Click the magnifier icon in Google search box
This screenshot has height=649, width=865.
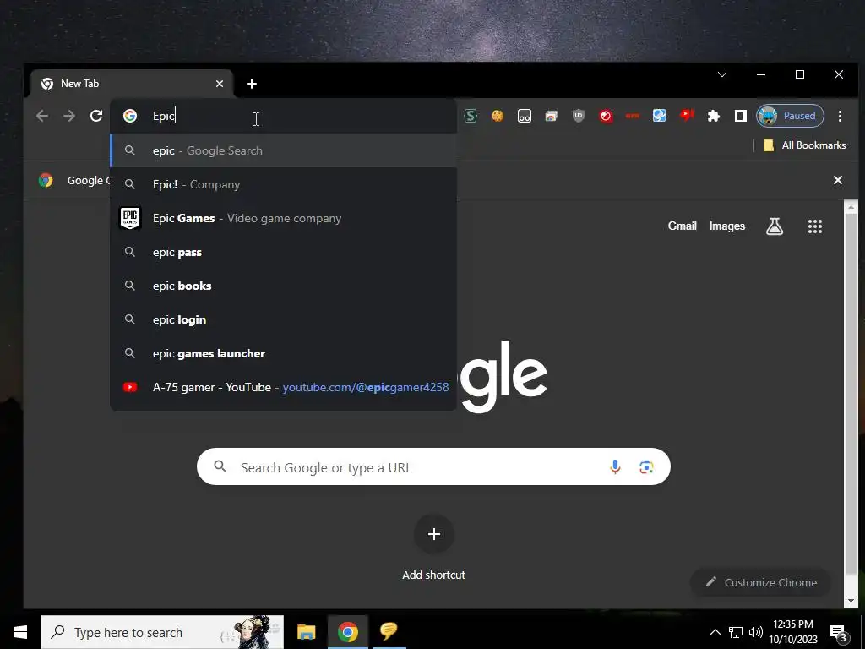coord(220,466)
